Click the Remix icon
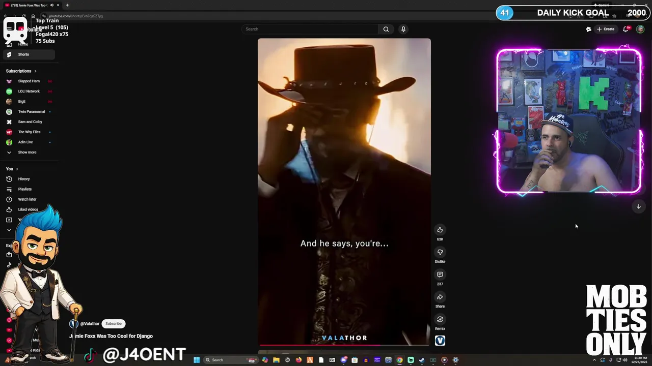652x366 pixels. pos(440,319)
